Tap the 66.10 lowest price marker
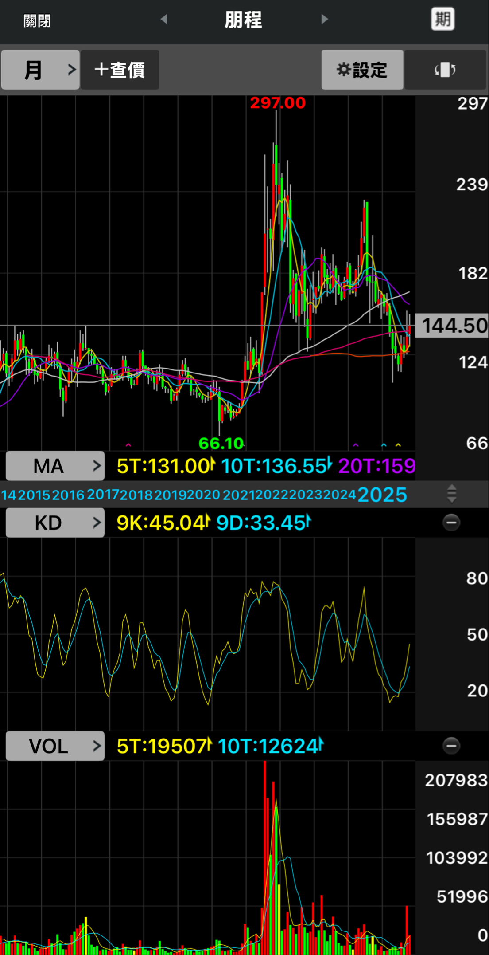Viewport: 489px width, 955px height. [221, 443]
